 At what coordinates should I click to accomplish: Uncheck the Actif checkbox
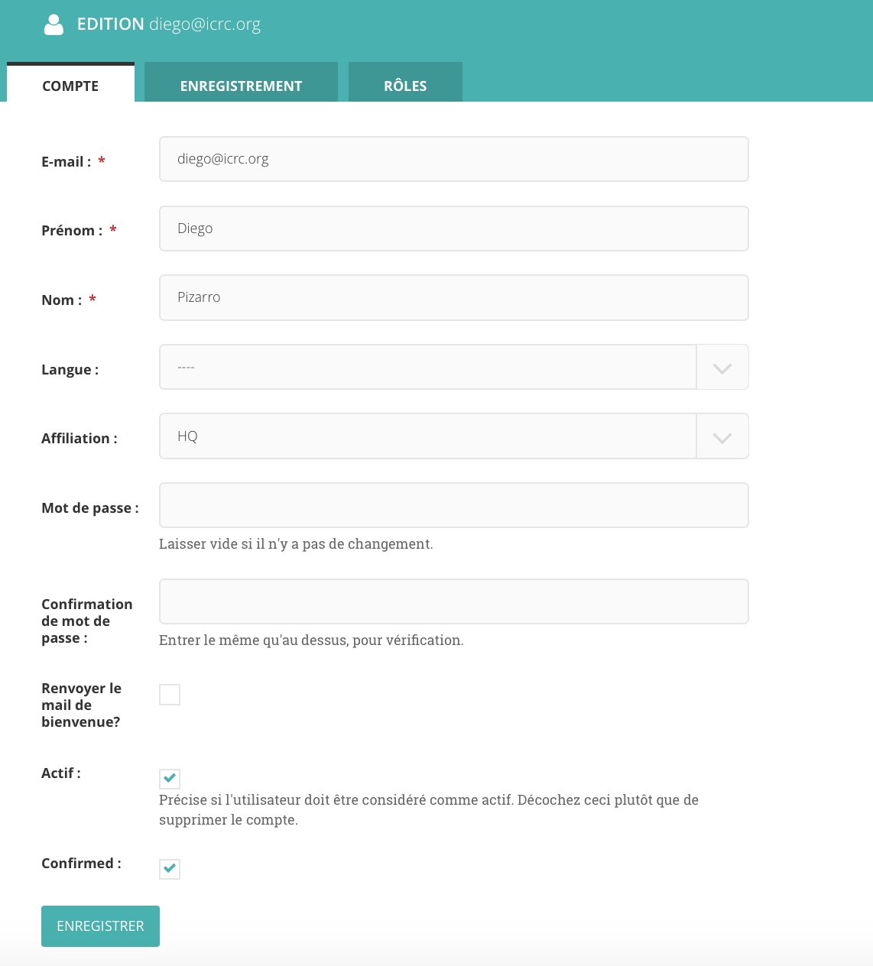(x=170, y=779)
